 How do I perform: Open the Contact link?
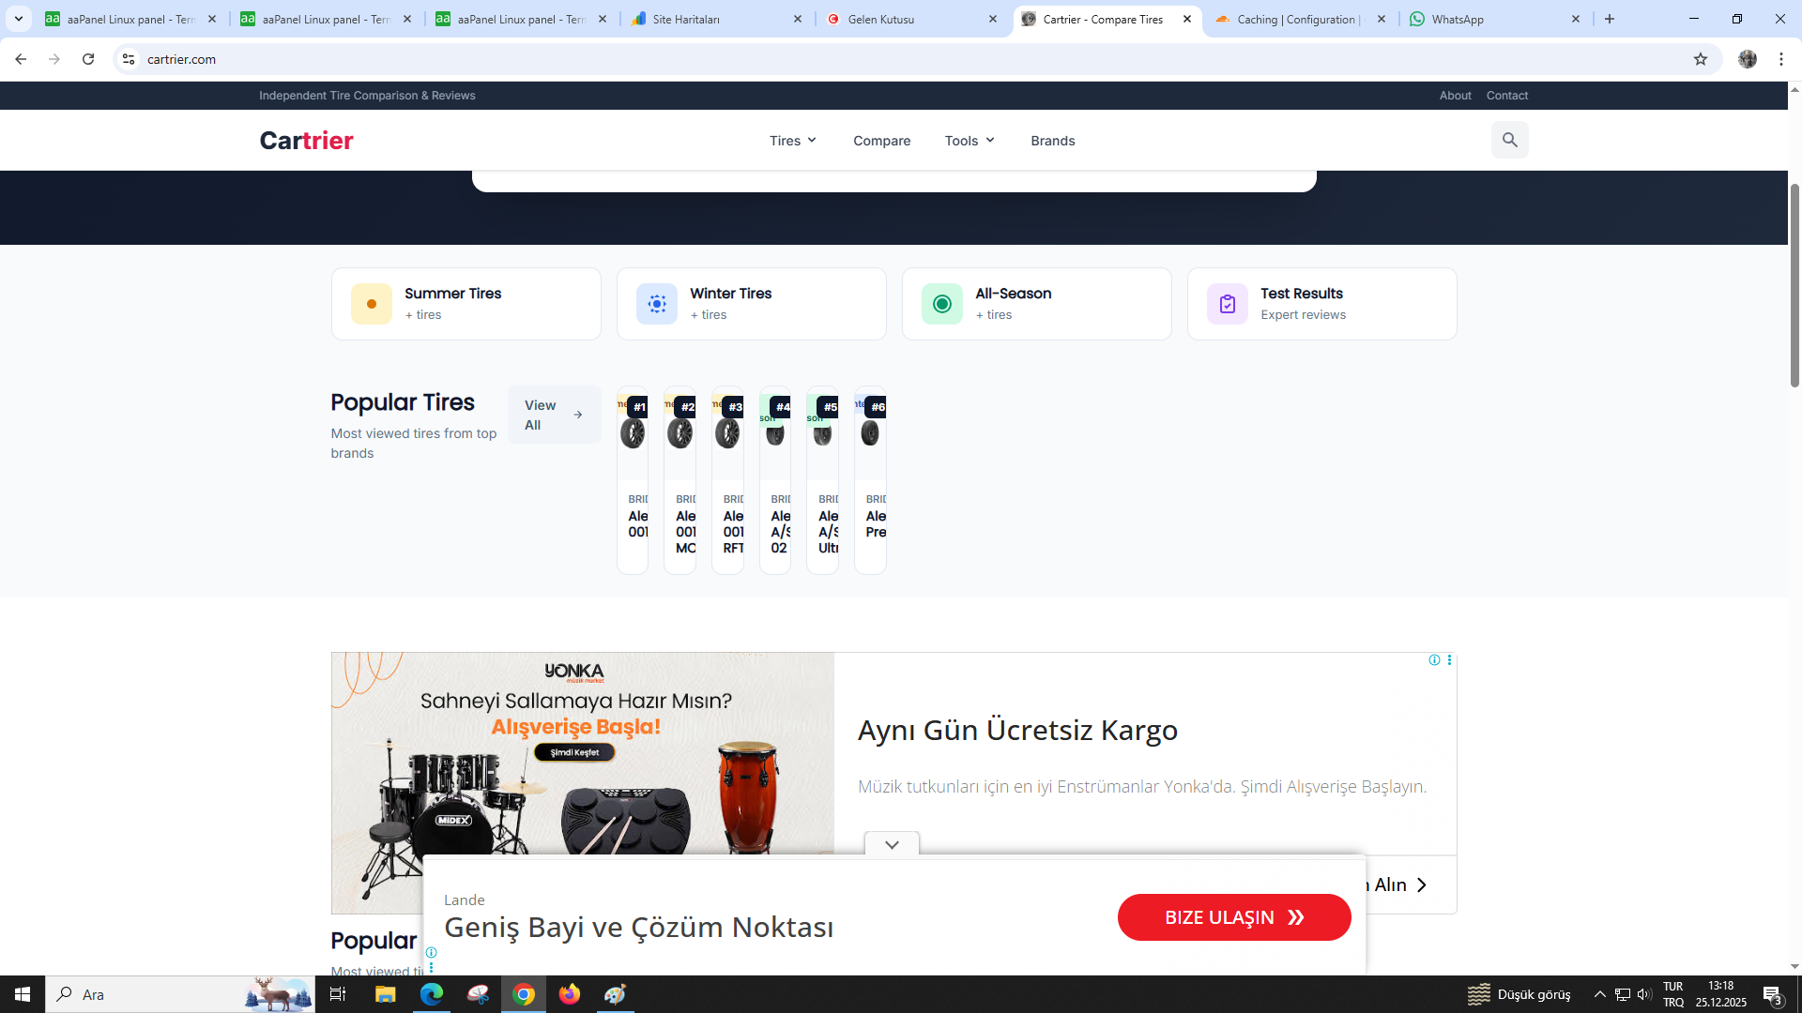pos(1507,96)
